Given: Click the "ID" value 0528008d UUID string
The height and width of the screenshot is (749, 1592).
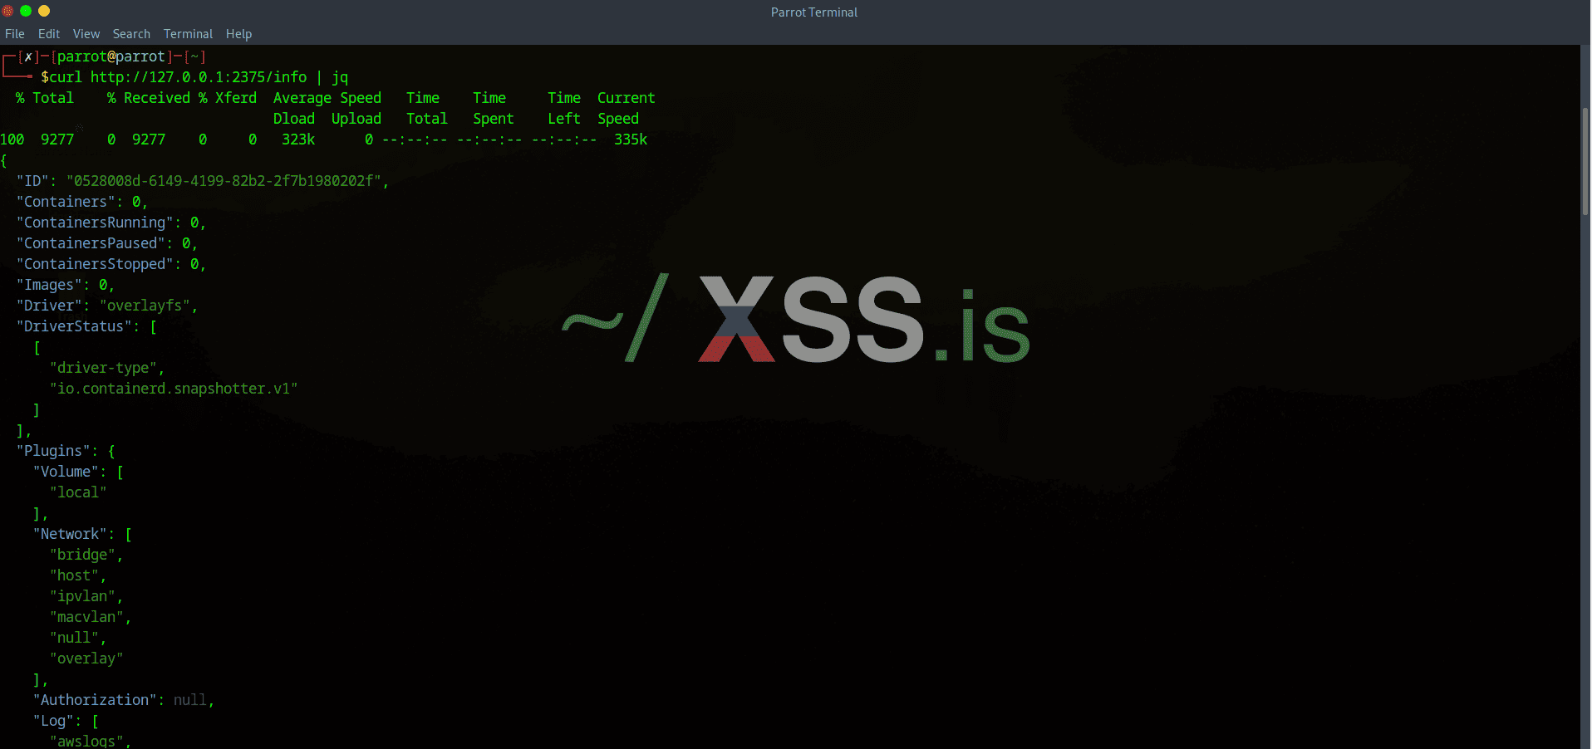Looking at the screenshot, I should point(224,181).
